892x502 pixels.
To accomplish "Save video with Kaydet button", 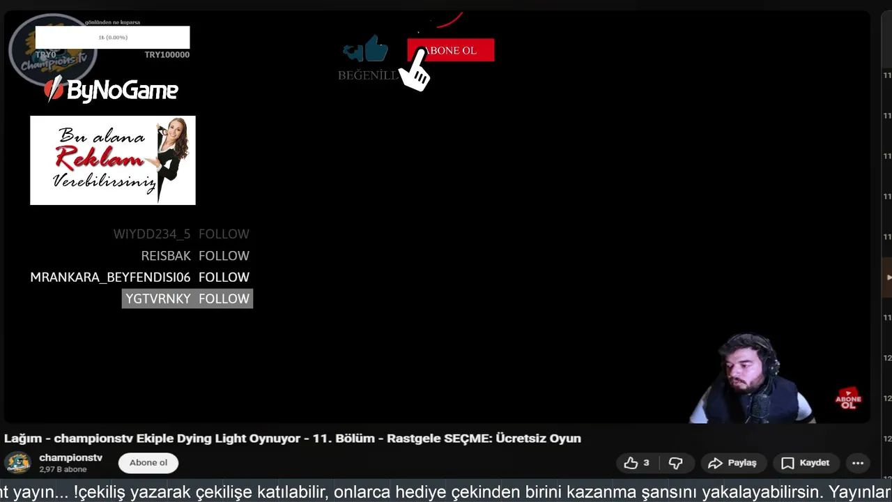I will coord(805,463).
